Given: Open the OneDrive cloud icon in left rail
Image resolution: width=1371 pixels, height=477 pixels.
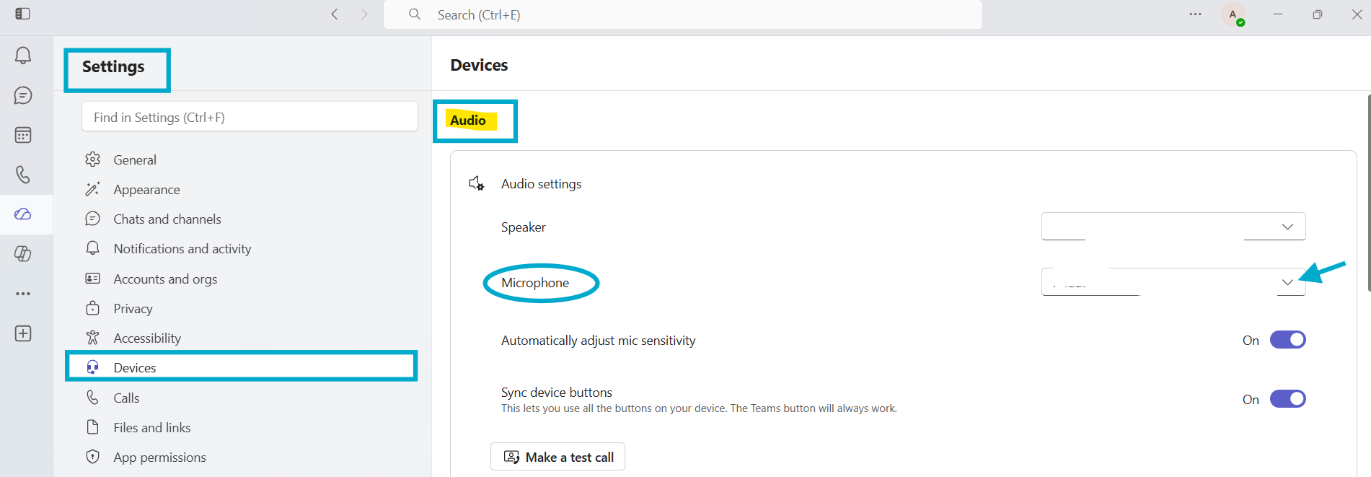Looking at the screenshot, I should tap(23, 214).
